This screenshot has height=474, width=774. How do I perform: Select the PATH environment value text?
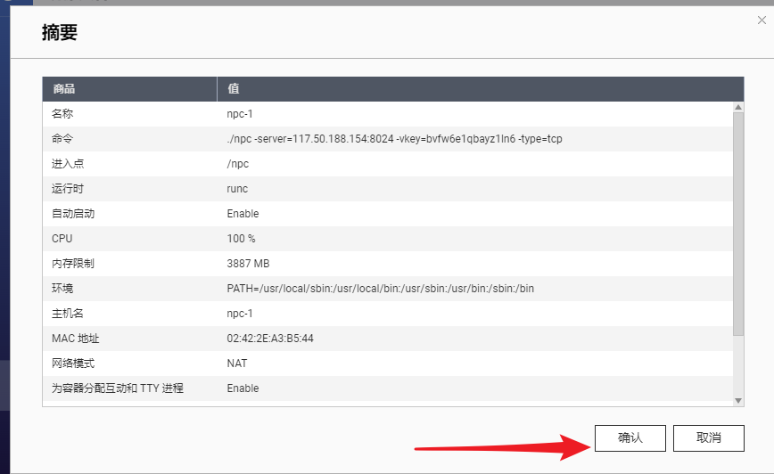[380, 289]
